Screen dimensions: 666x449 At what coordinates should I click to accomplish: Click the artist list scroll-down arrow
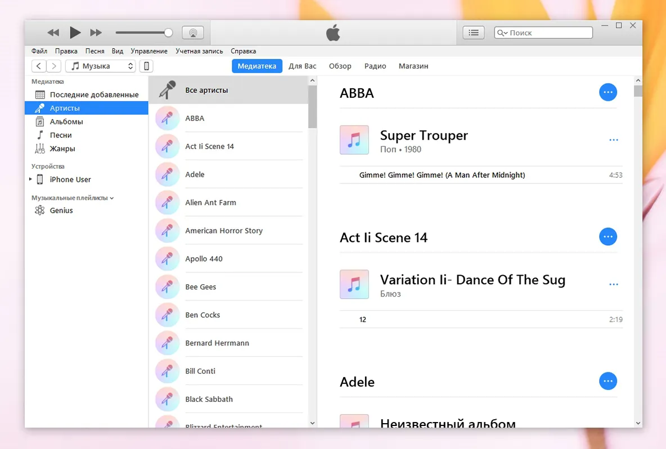click(313, 423)
